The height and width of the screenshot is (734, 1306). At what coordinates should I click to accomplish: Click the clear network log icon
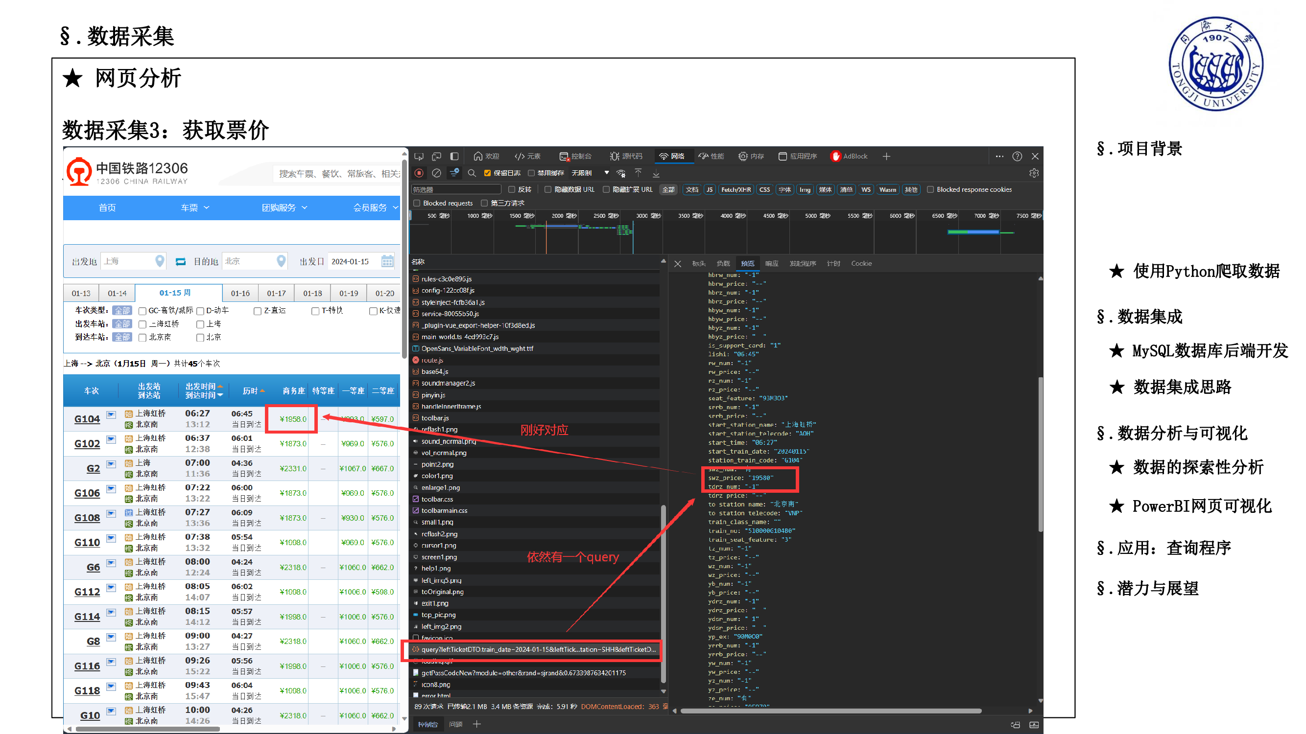tap(436, 173)
